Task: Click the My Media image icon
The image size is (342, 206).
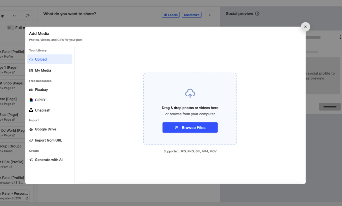Action: [31, 70]
